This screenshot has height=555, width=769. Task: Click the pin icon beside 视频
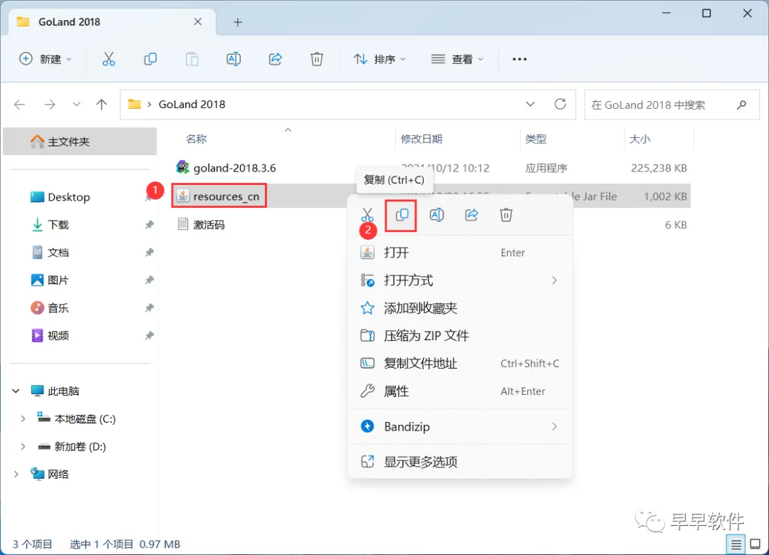pyautogui.click(x=149, y=336)
